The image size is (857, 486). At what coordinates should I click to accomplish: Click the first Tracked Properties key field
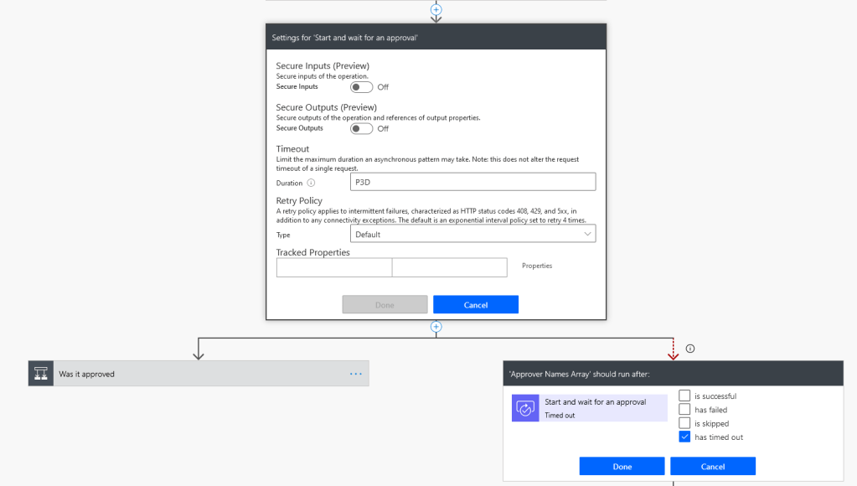(333, 267)
